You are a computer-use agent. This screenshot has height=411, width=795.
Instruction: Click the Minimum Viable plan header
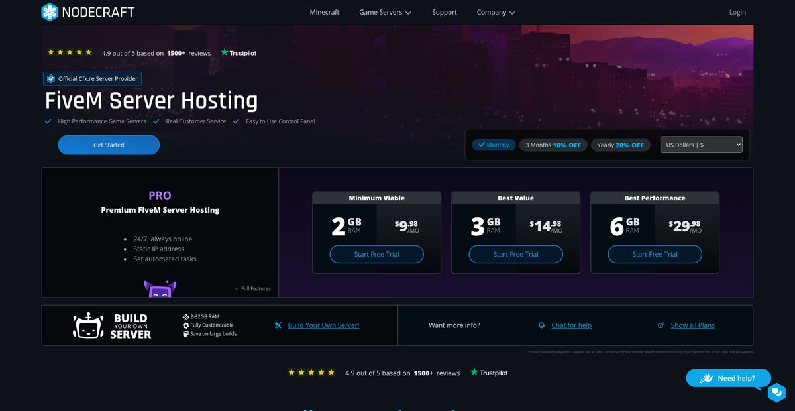[x=376, y=198]
